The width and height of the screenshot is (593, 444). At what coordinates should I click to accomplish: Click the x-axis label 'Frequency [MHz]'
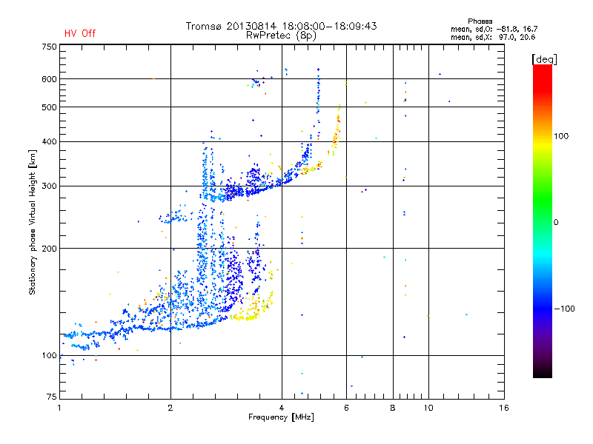(281, 417)
